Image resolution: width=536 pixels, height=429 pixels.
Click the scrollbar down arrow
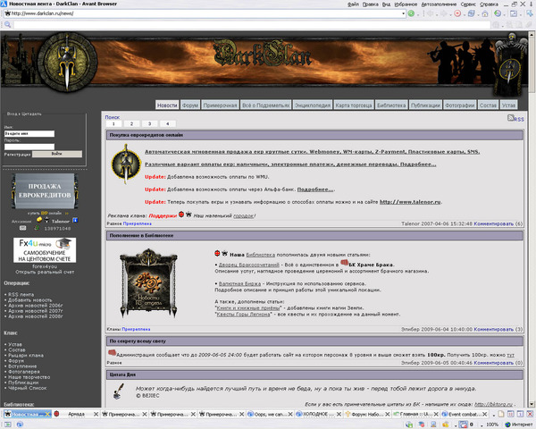coord(532,404)
